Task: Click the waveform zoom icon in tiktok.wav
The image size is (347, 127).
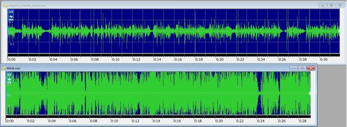Action: click(x=9, y=79)
